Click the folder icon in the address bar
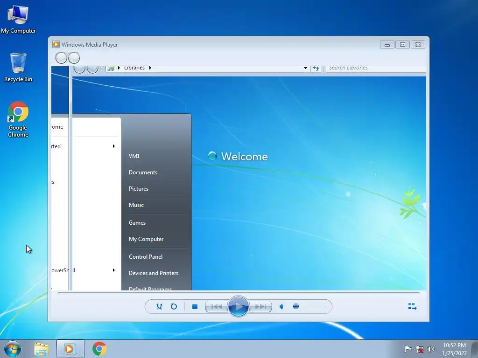The width and height of the screenshot is (478, 358). (x=111, y=68)
